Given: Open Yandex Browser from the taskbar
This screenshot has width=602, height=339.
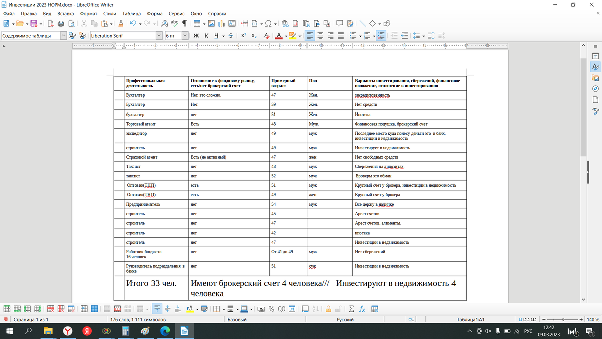Looking at the screenshot, I should click(67, 331).
